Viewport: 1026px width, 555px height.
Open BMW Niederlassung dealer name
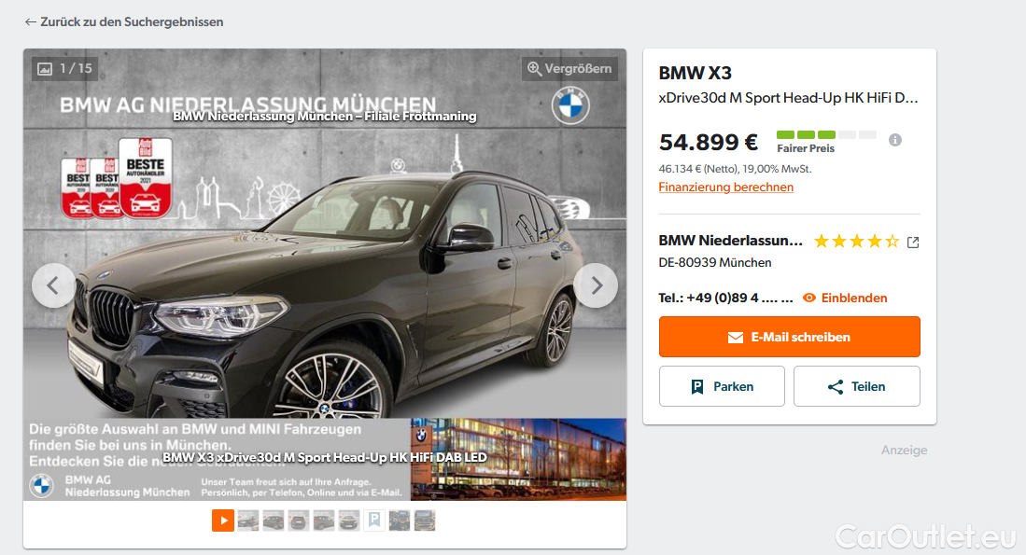tap(730, 241)
